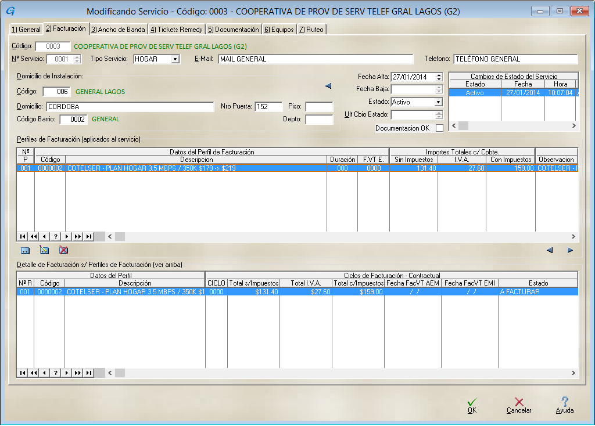Select profile row COTELSER PLAN HOGAR $179 -> $219
The image size is (595, 426).
click(297, 169)
